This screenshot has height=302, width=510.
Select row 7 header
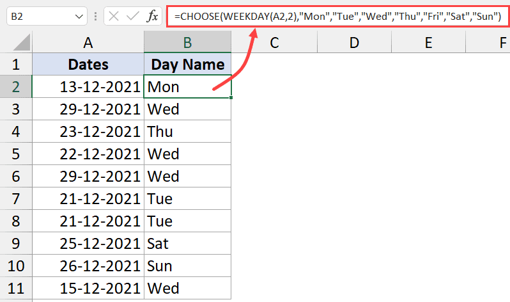click(15, 198)
